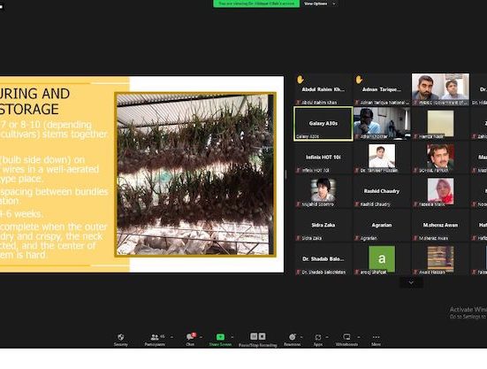The height and width of the screenshot is (369, 487).
Task: Stop the meeting recording
Action: click(x=262, y=336)
